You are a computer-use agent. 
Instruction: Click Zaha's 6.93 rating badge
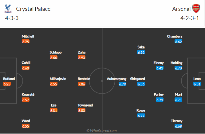[82, 57]
